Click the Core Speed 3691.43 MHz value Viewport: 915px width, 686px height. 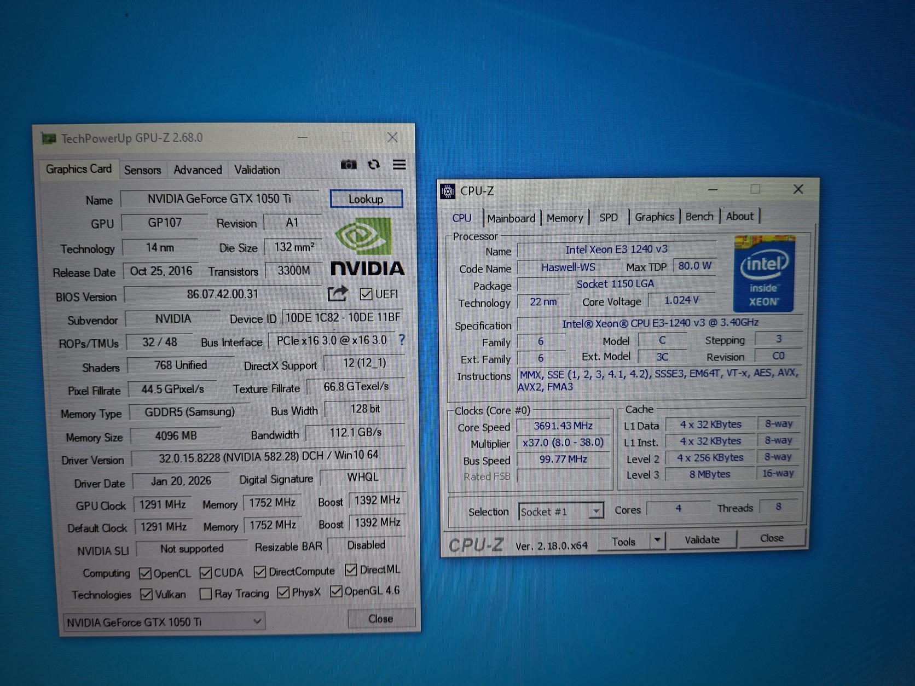tap(563, 426)
